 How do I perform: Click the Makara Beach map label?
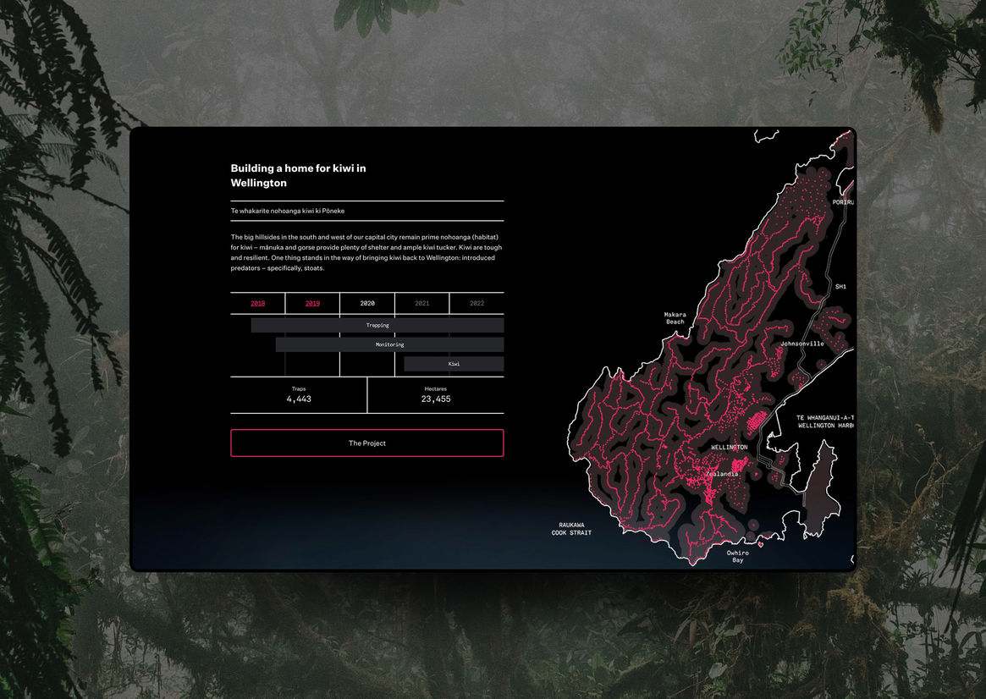[x=675, y=317]
